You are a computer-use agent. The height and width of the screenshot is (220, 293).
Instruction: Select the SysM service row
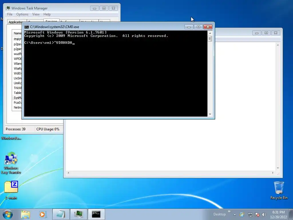tap(17, 98)
